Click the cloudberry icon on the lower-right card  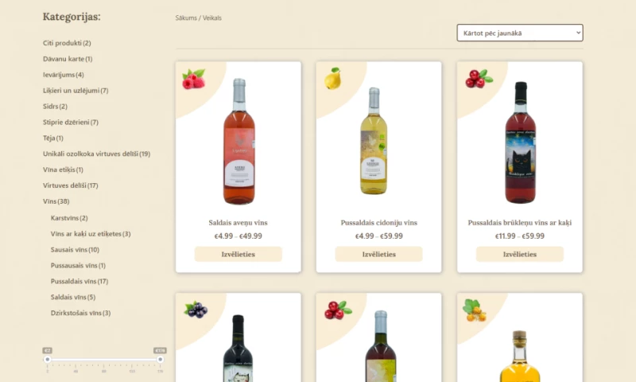pyautogui.click(x=474, y=310)
